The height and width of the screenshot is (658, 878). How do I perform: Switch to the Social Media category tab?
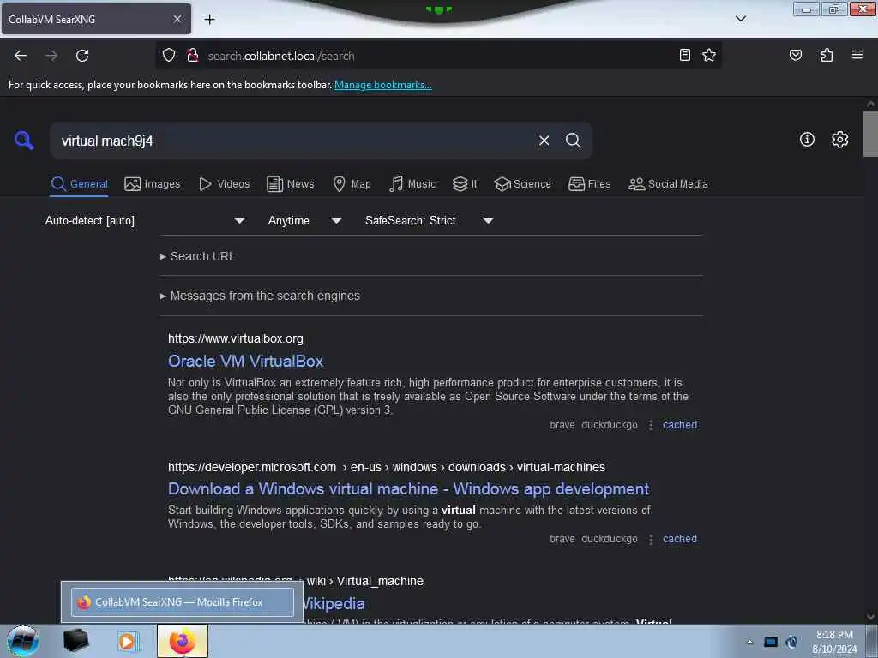coord(668,184)
